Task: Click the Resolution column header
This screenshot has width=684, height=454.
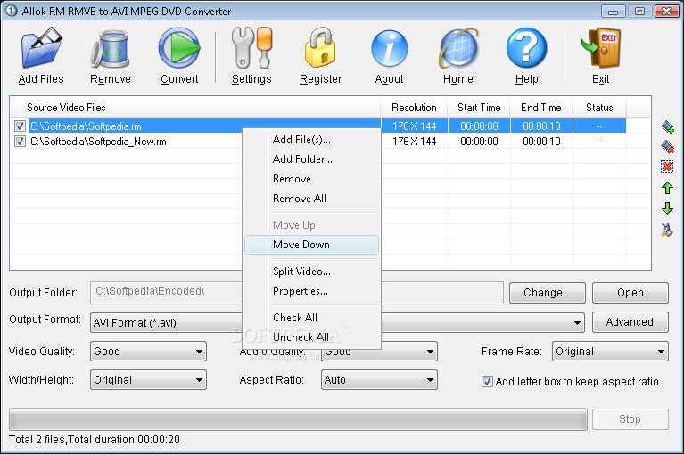Action: pos(414,108)
